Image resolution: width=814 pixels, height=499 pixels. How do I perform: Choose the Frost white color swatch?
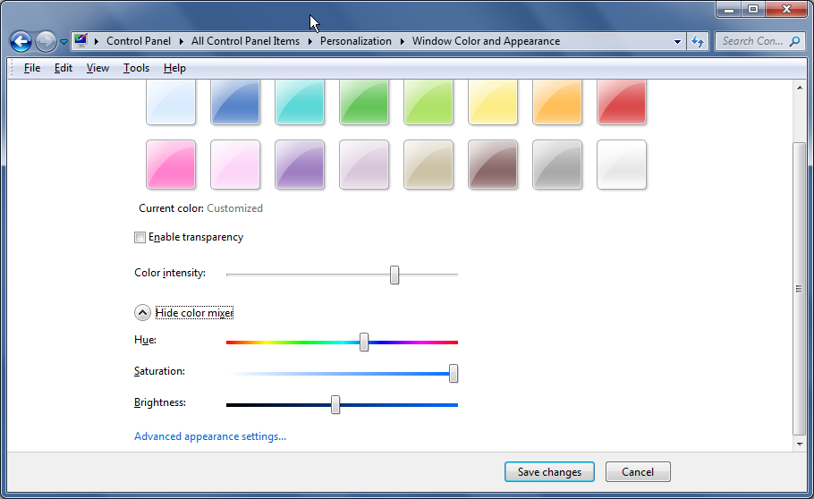point(622,164)
